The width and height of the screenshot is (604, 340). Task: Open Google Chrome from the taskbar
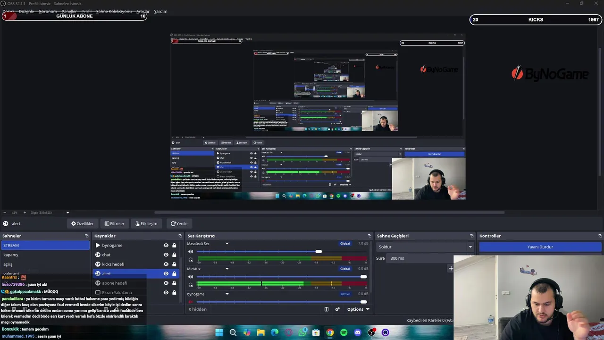[330, 332]
